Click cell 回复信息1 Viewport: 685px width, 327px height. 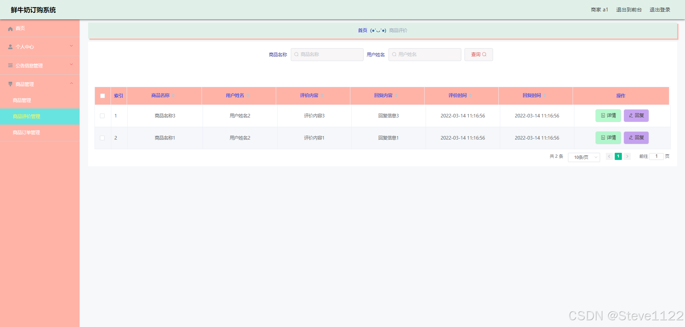pyautogui.click(x=388, y=138)
